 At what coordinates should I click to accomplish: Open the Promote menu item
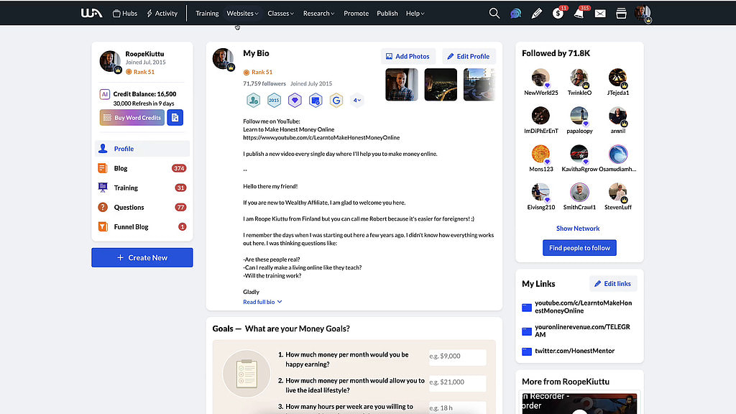[x=356, y=13]
